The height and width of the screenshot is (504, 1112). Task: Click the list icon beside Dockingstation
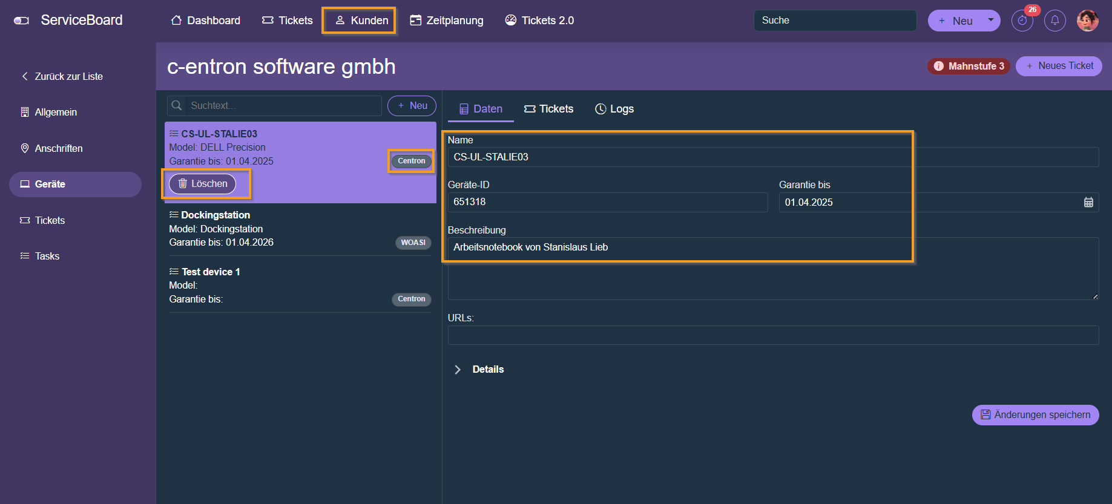click(x=174, y=215)
